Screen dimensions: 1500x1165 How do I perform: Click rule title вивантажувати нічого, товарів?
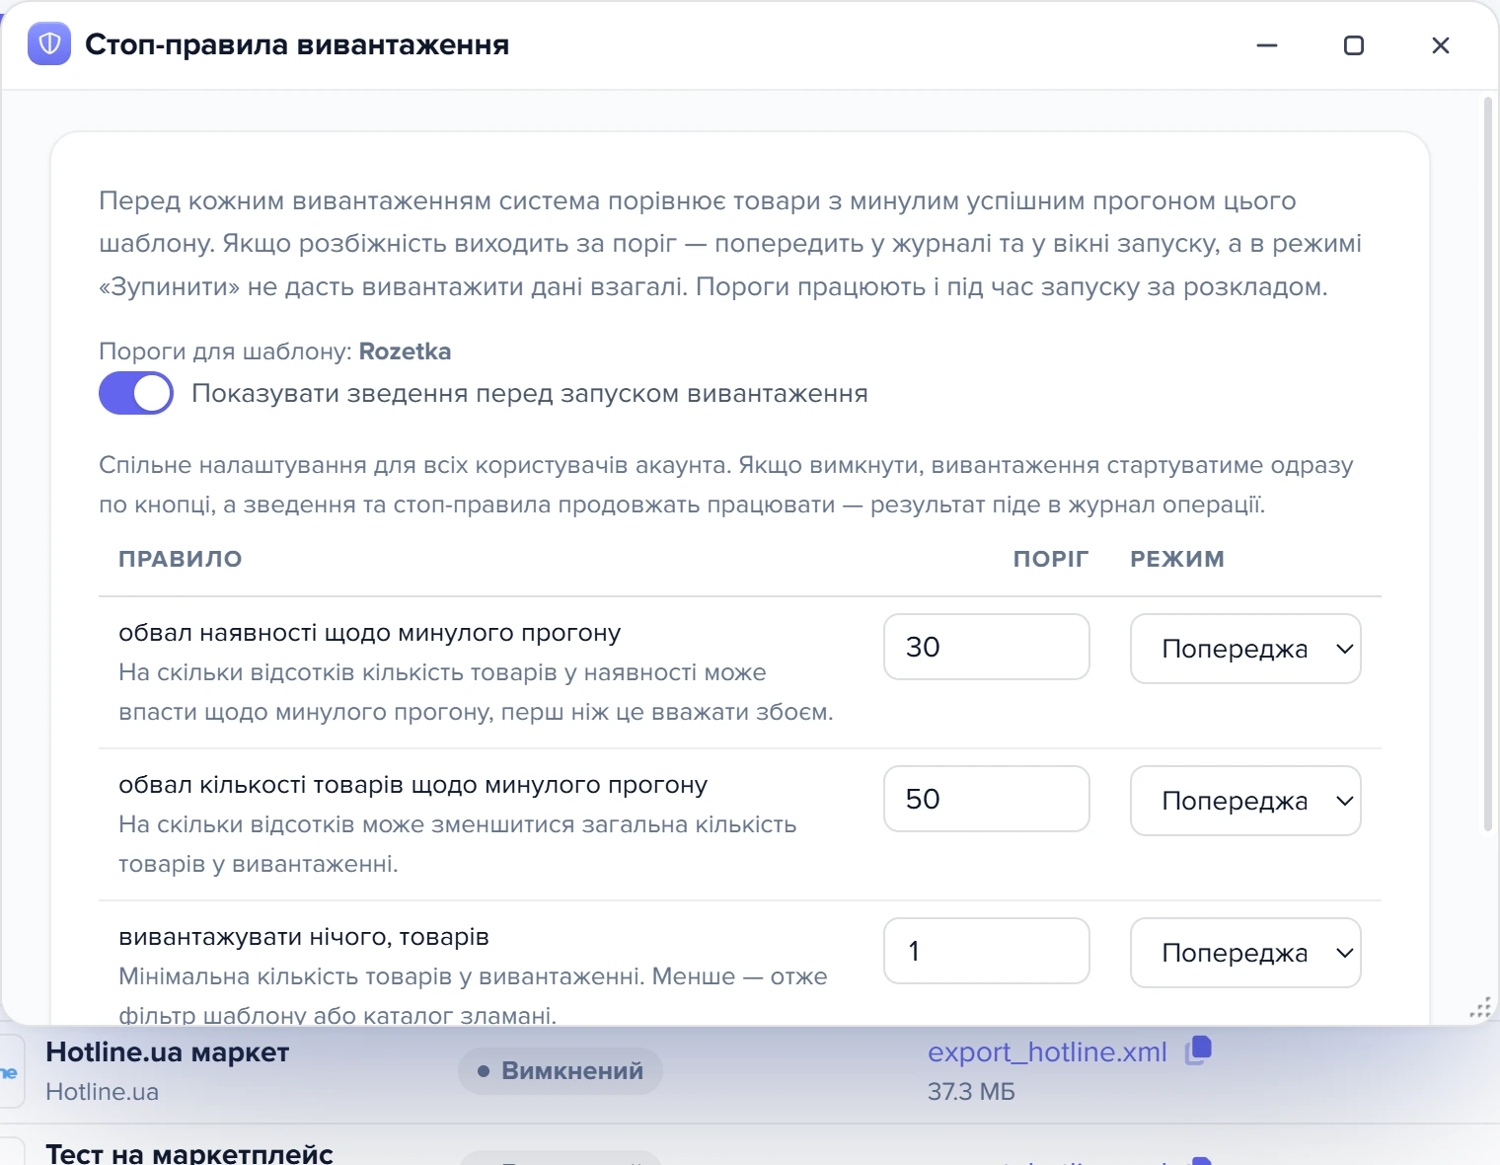click(x=304, y=937)
